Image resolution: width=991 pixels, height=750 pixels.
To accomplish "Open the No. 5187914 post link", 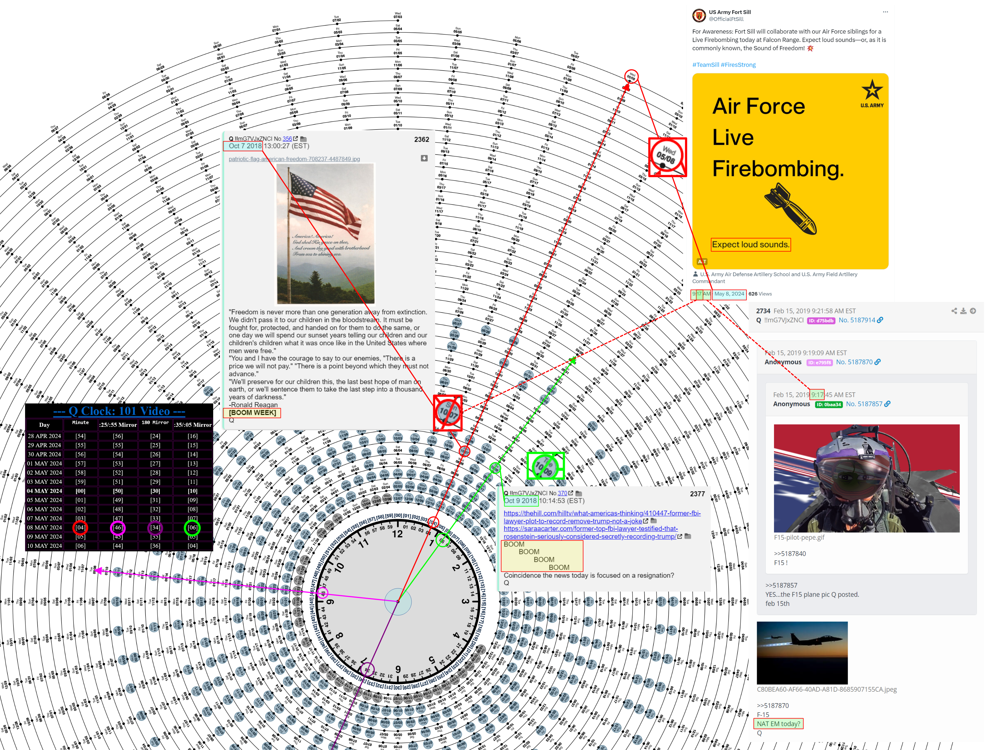I will point(857,320).
